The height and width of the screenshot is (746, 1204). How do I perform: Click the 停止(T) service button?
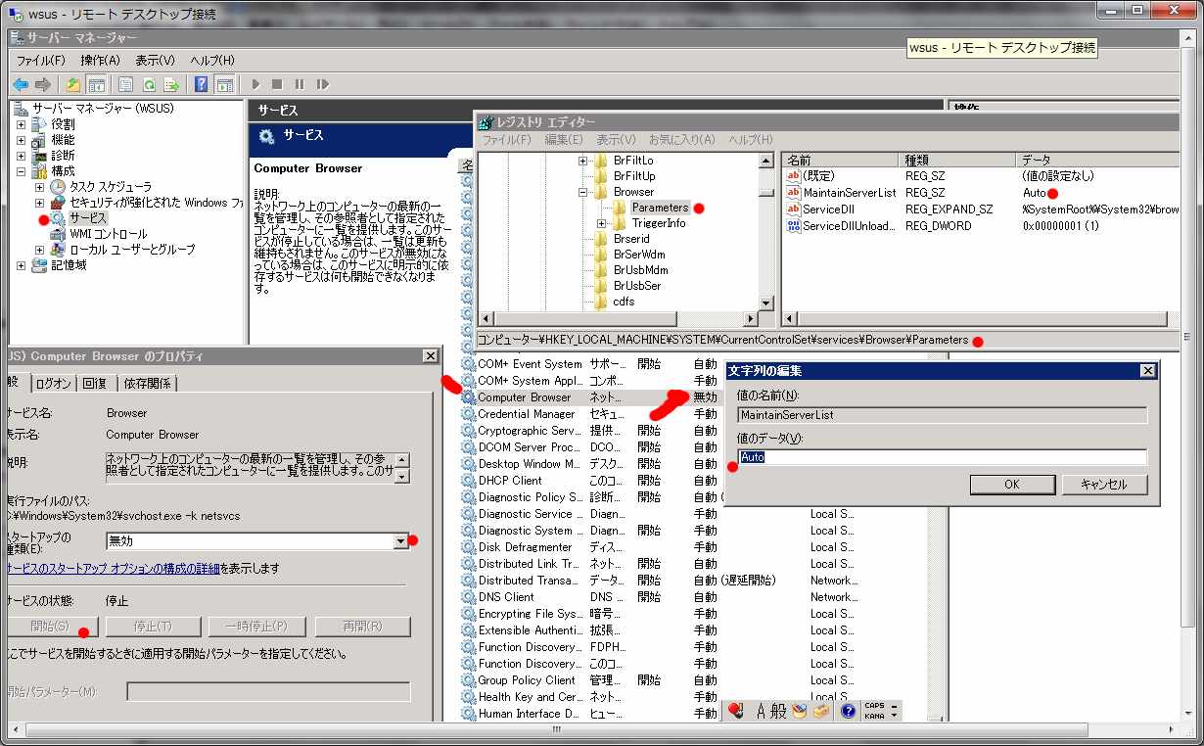[x=152, y=627]
